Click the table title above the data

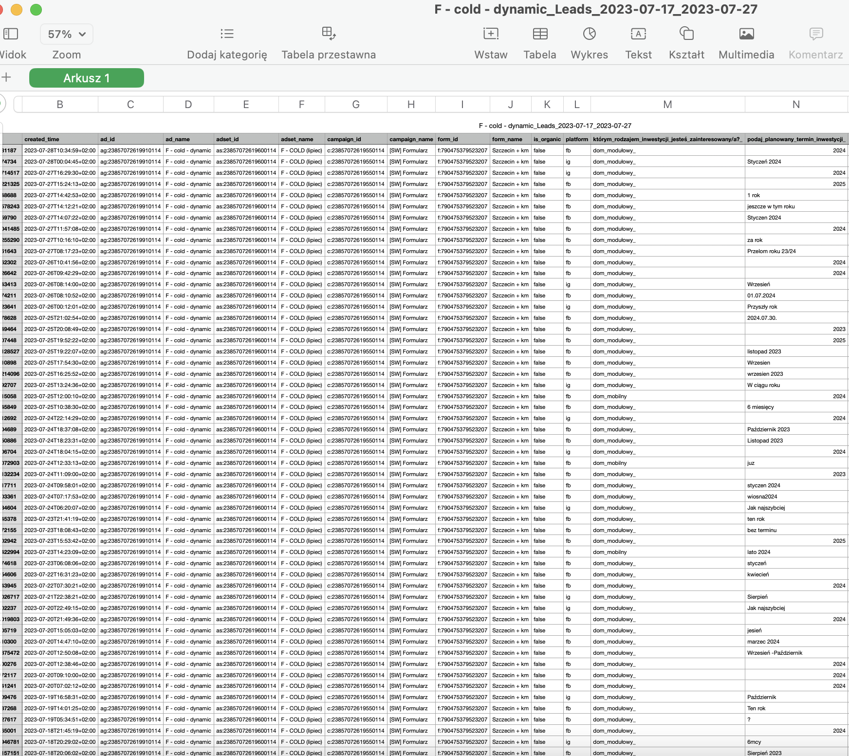555,126
